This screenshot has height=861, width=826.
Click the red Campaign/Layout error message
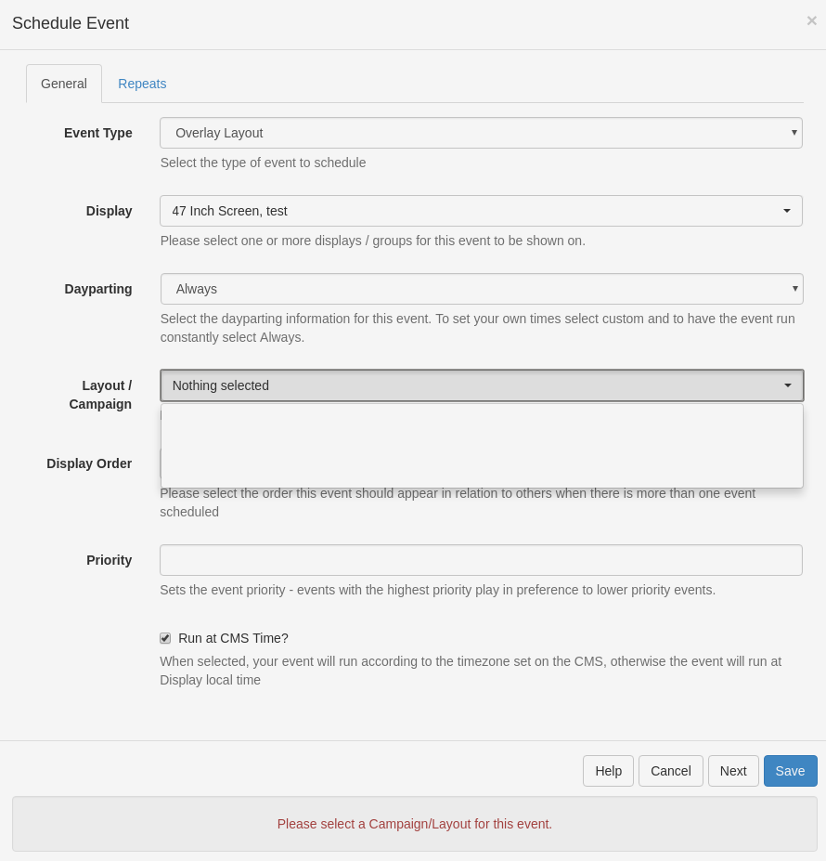[414, 824]
